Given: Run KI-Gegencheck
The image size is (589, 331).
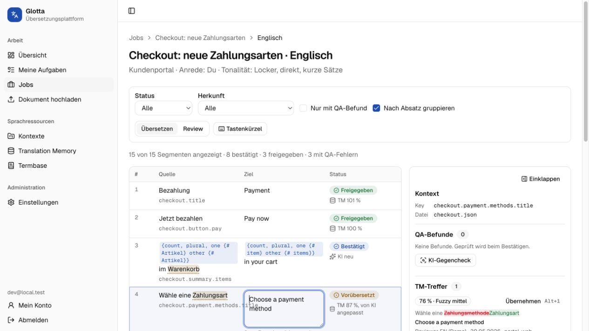Looking at the screenshot, I should [445, 260].
